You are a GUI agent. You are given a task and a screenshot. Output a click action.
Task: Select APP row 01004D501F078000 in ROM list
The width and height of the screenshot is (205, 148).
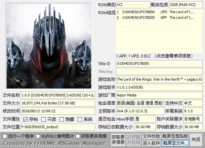coord(156,18)
